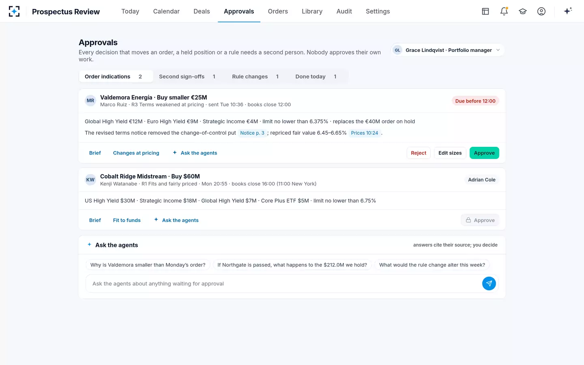Click Edit sizes on Valdemora order

coord(450,153)
